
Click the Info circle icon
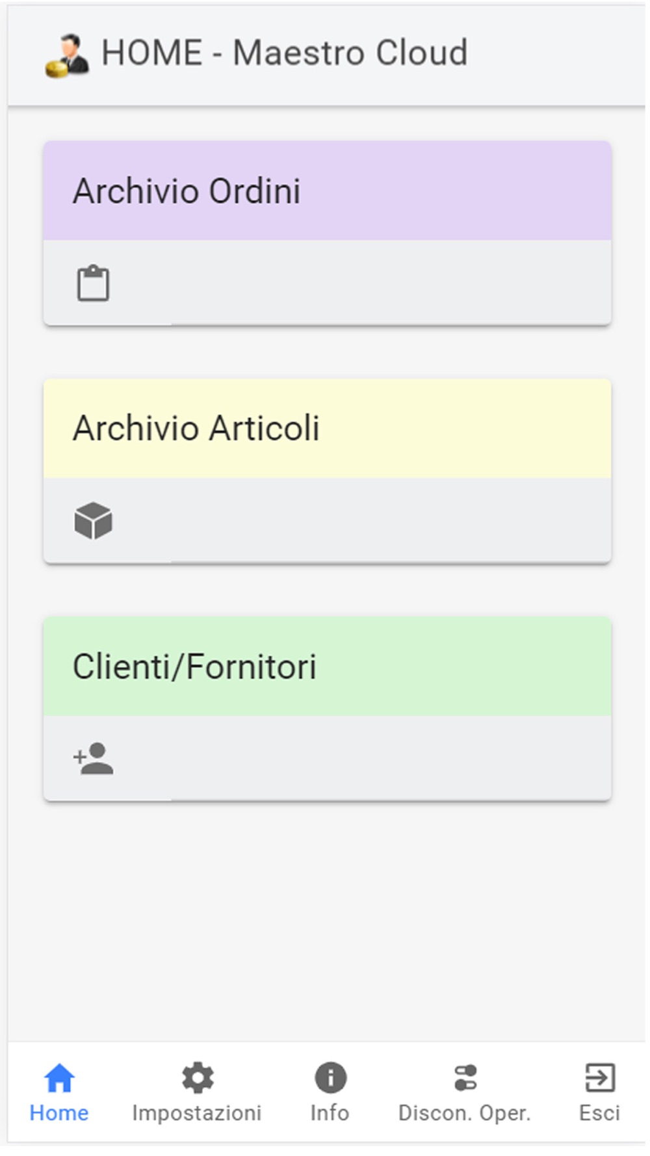coord(330,1078)
